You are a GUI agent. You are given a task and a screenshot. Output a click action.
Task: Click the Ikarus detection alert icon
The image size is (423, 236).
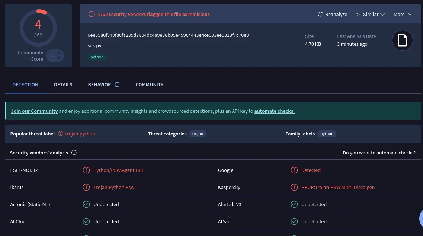tap(86, 187)
